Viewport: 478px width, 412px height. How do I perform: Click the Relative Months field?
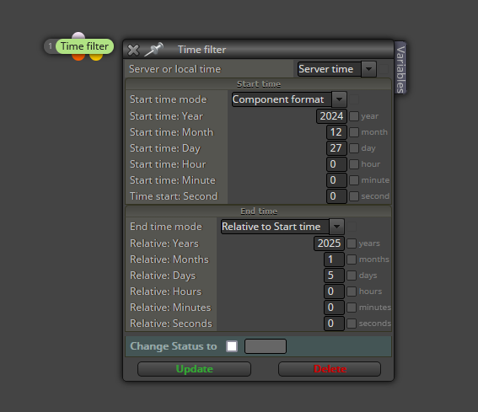tap(334, 260)
